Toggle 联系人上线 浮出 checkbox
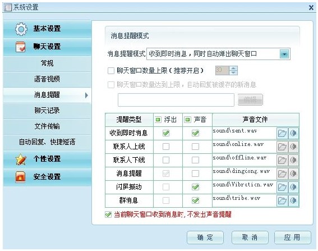 (166, 147)
